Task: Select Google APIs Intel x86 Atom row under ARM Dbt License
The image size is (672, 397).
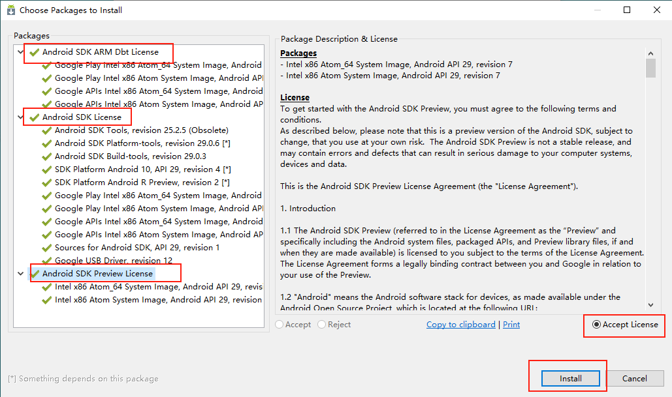Action: point(159,104)
